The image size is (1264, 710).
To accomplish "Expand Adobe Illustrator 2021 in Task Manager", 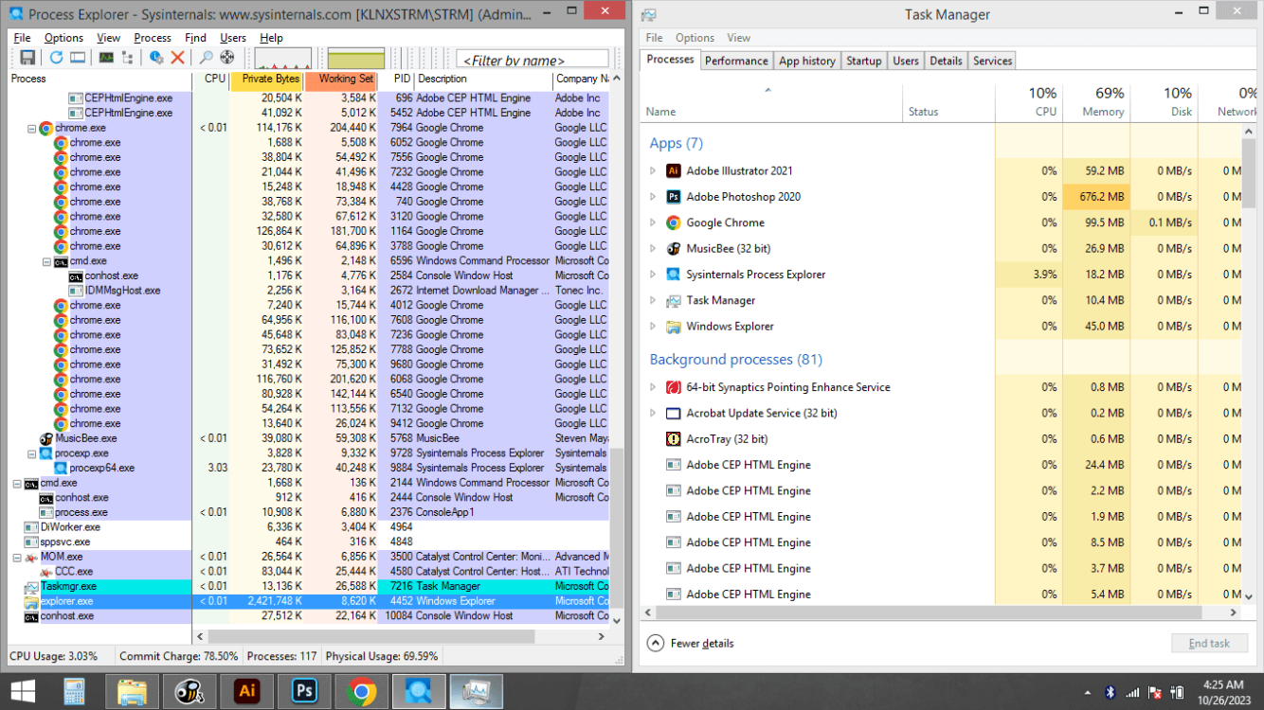I will 653,171.
